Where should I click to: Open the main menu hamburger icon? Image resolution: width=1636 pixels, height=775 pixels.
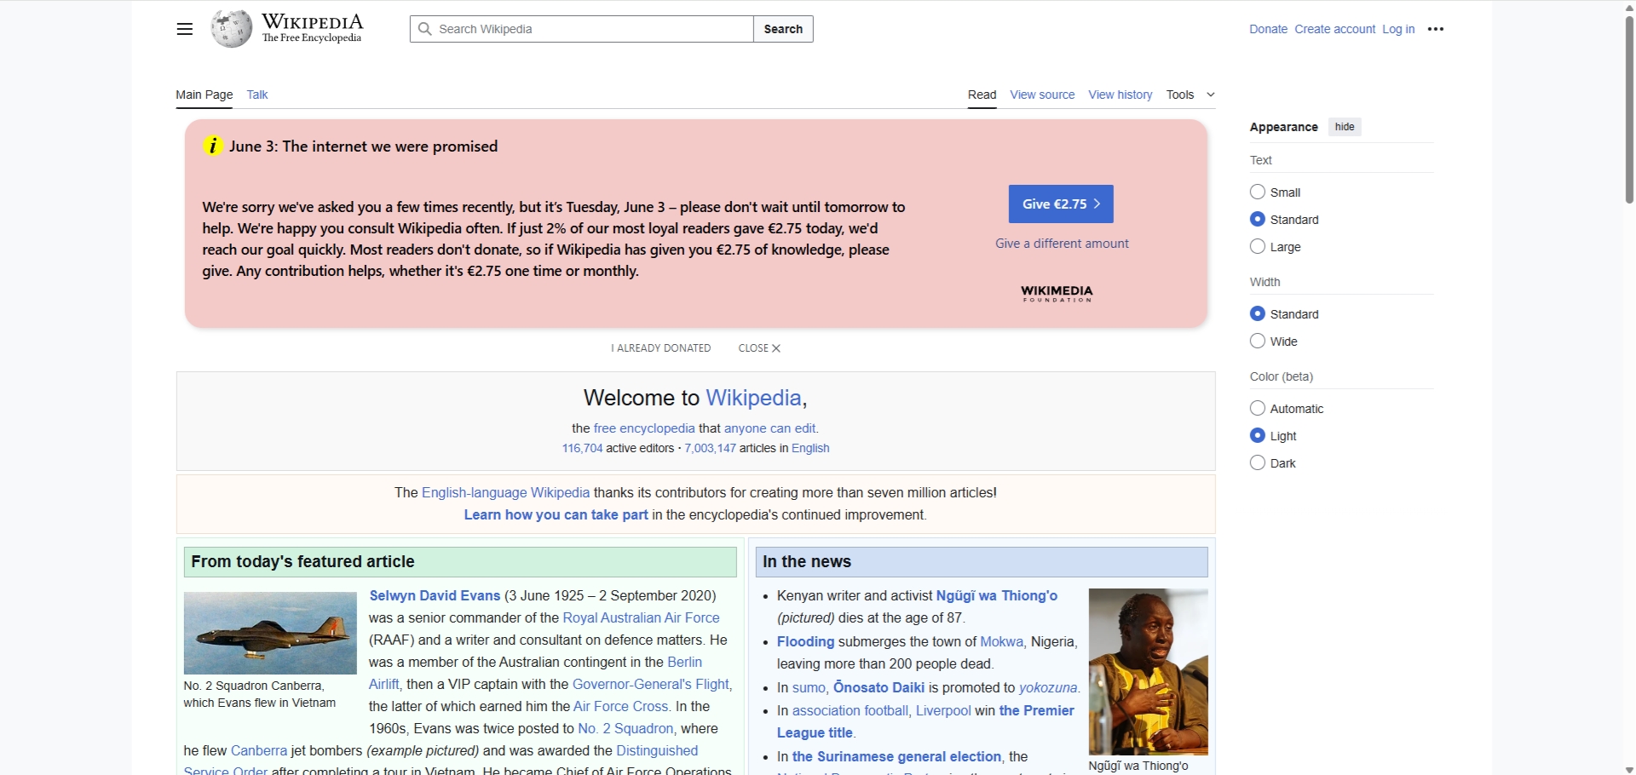[x=184, y=29]
